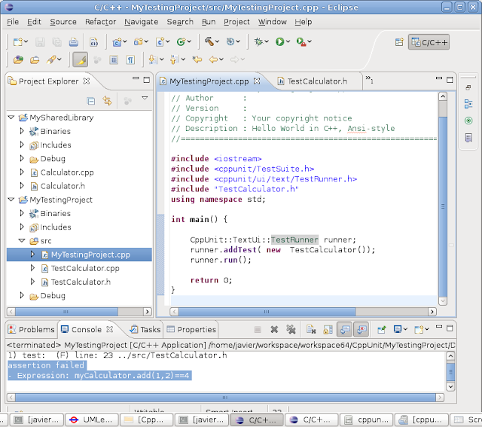Collapse the MyTestingProject project node
This screenshot has height=427, width=482.
tap(11, 200)
